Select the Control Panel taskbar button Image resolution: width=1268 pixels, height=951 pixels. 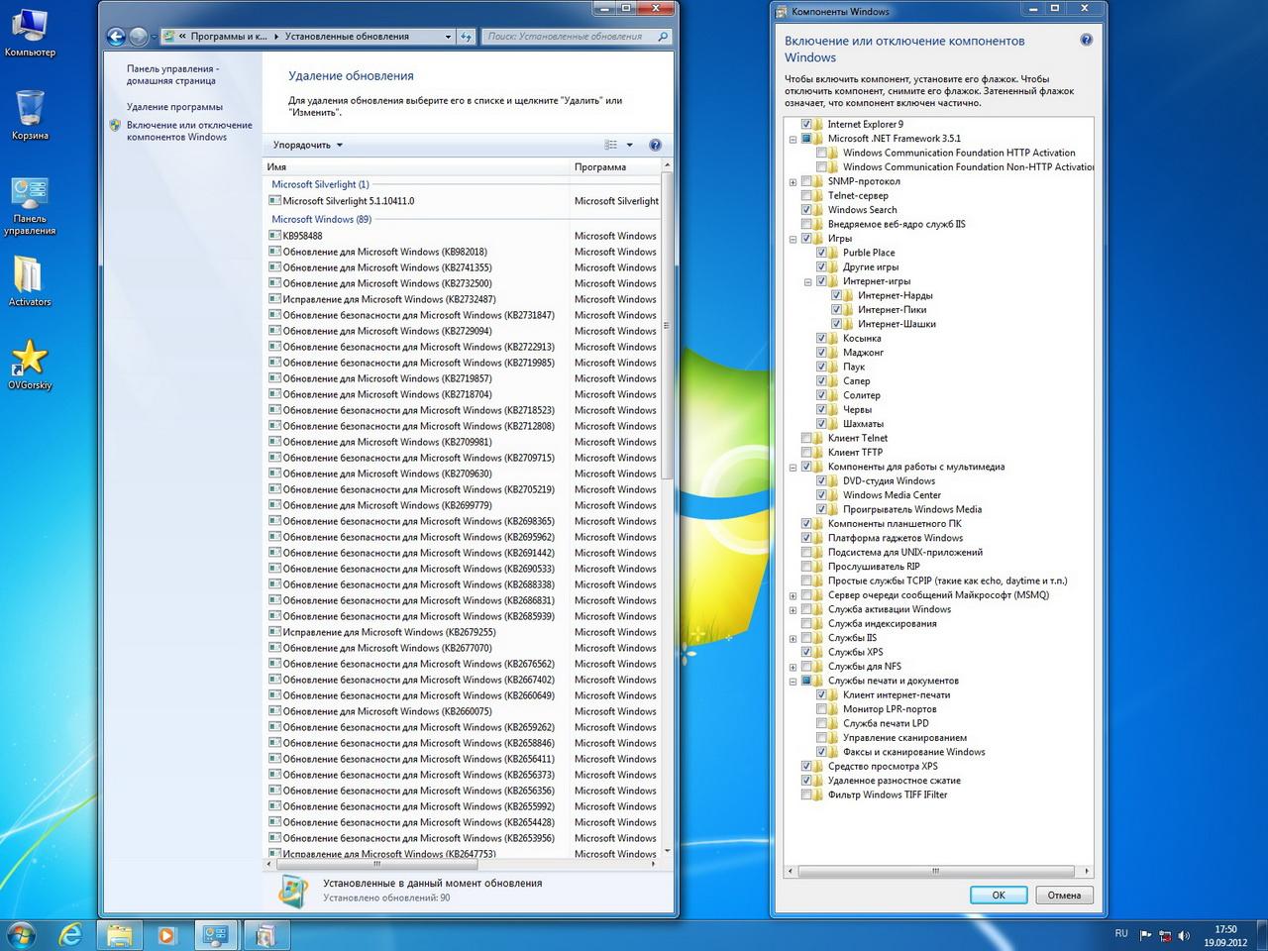tap(215, 934)
